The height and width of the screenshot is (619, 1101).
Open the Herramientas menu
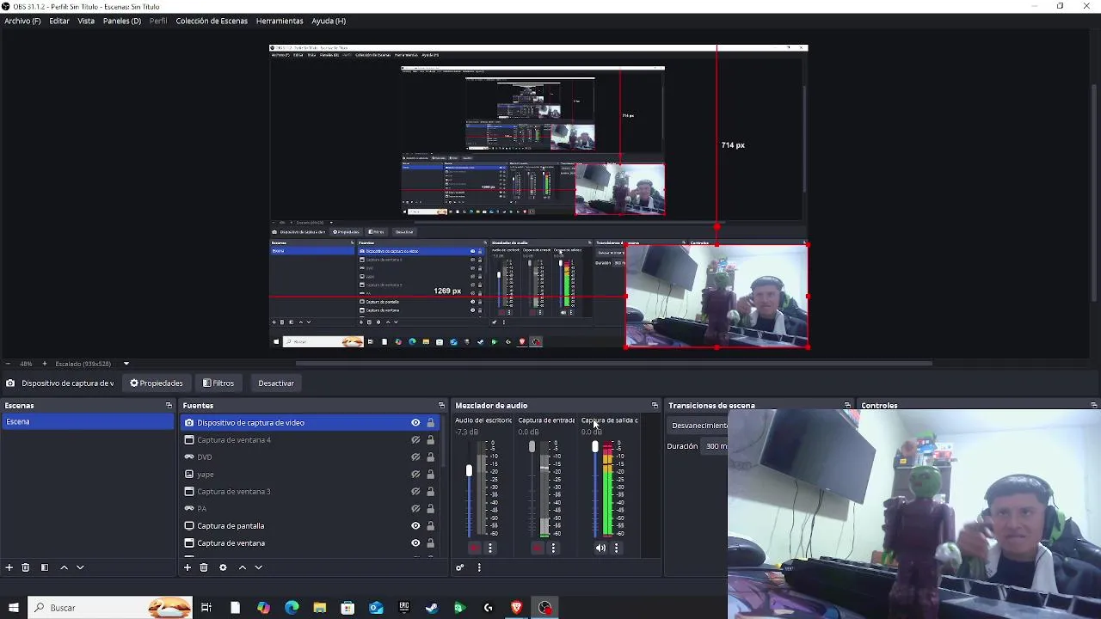pos(280,21)
